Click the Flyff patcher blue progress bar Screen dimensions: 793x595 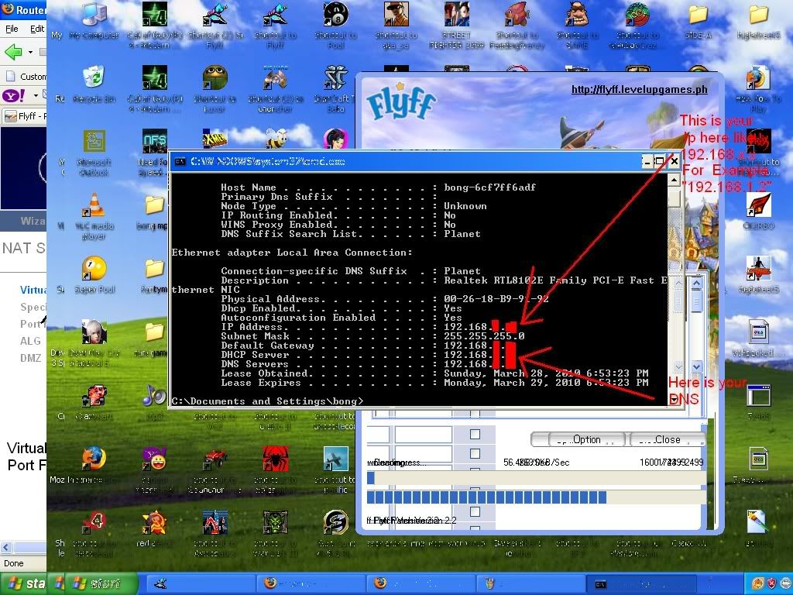[x=486, y=497]
